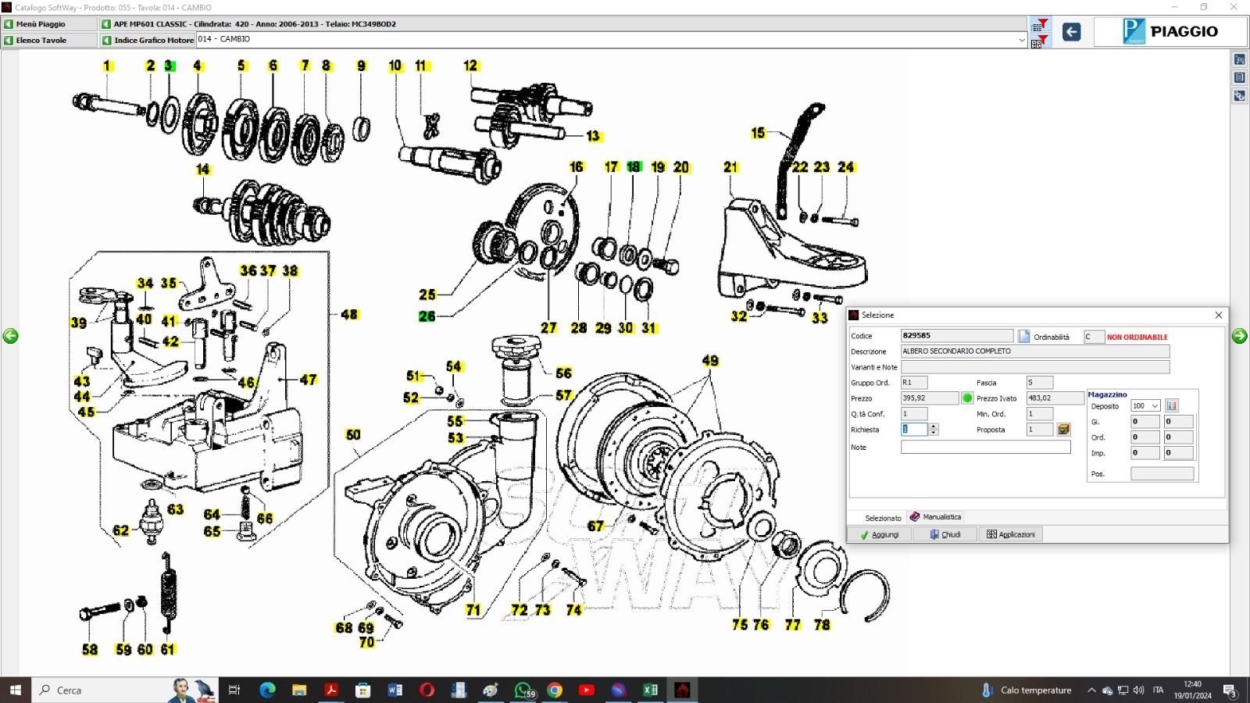
Task: Click the document icon next to Codice
Action: pyautogui.click(x=1024, y=336)
